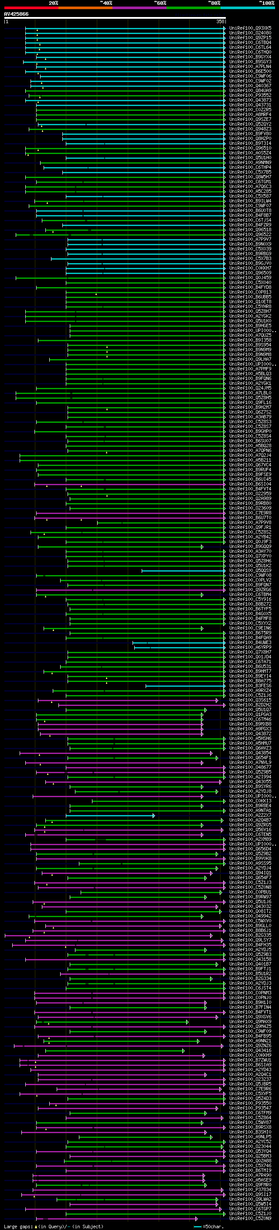The height and width of the screenshot is (1230, 279).
Task: Select the UniRef100_B9GQQ9 label
Action: coord(250,547)
